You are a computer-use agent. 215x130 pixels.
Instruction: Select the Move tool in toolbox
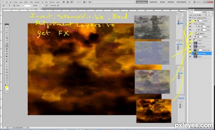pyautogui.click(x=7, y=28)
